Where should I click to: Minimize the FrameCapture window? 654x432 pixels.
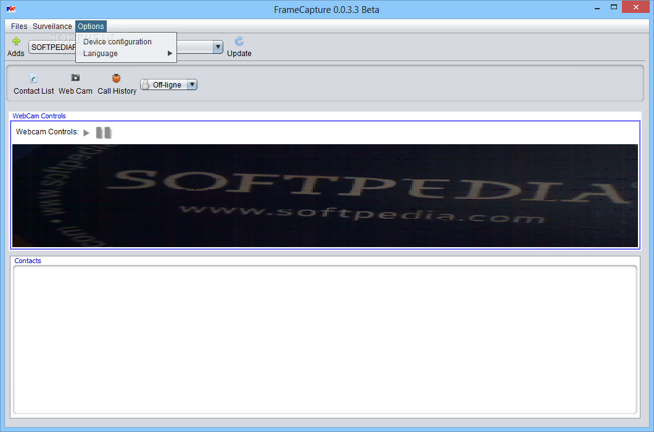coord(597,7)
